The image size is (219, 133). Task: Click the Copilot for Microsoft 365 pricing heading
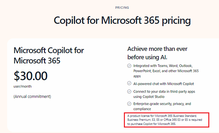coord(122,21)
